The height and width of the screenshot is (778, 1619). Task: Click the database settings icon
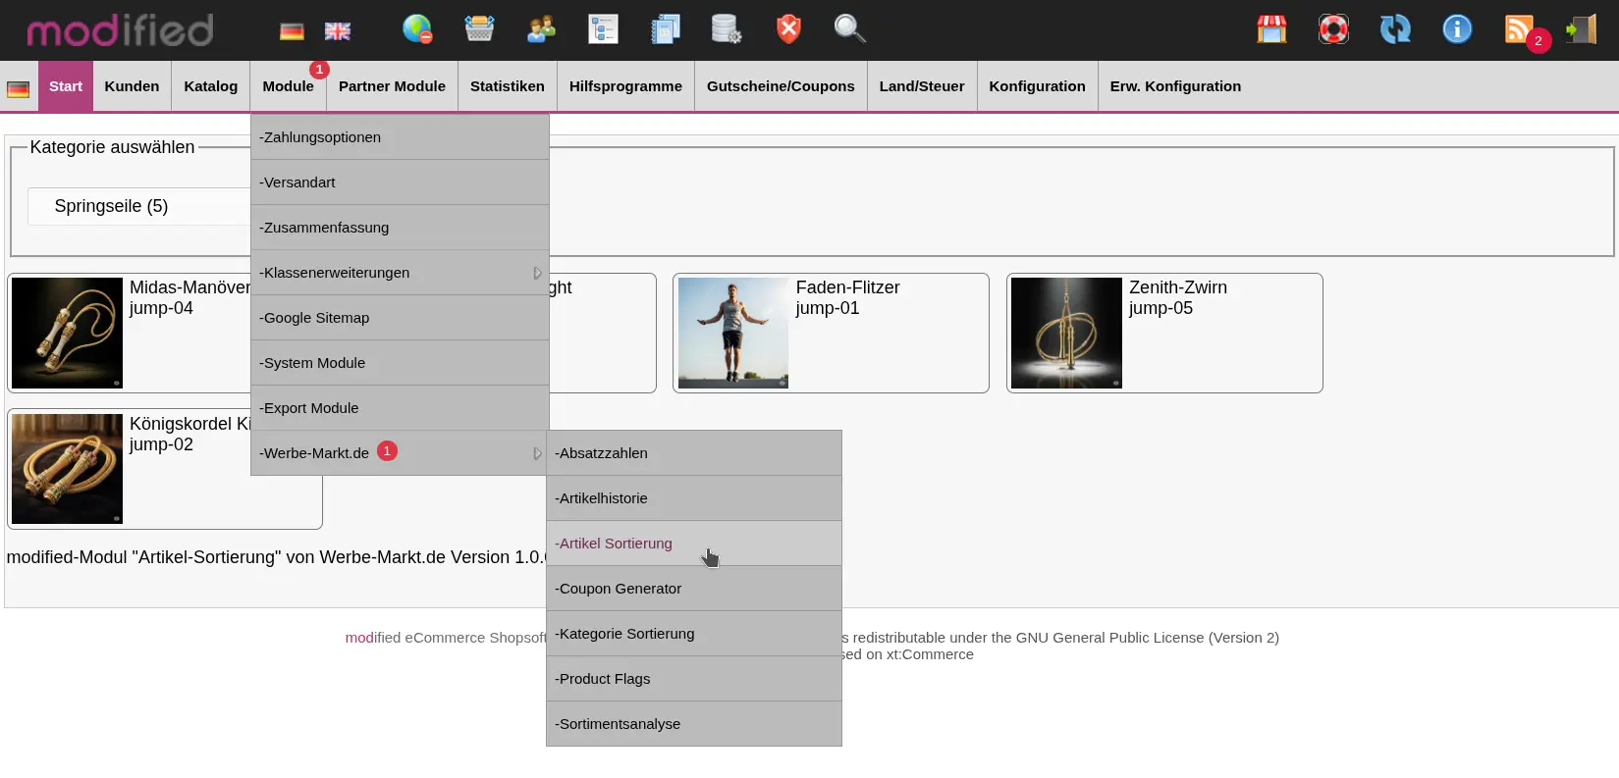[x=726, y=29]
